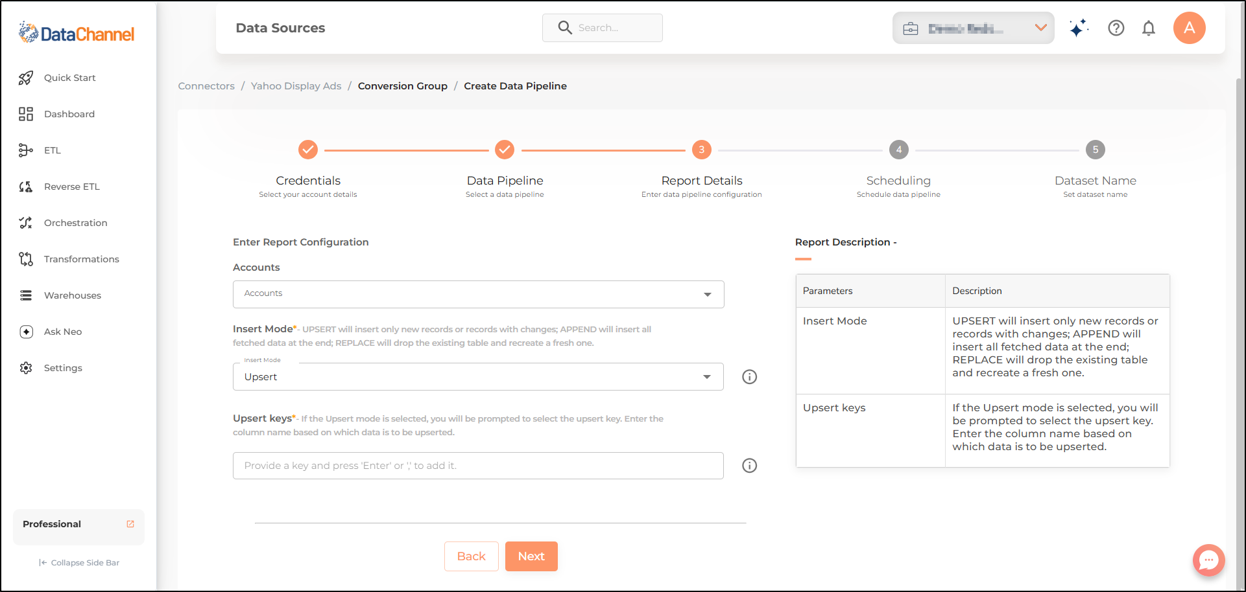This screenshot has width=1246, height=592.
Task: Open the Insert Mode Upsert dropdown
Action: coord(479,377)
